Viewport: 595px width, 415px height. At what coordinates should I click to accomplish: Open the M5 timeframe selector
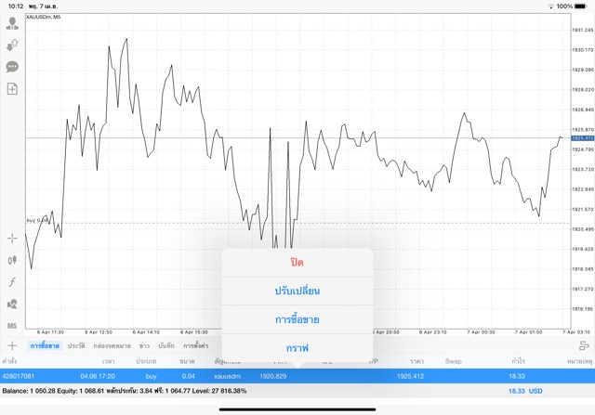(x=12, y=326)
